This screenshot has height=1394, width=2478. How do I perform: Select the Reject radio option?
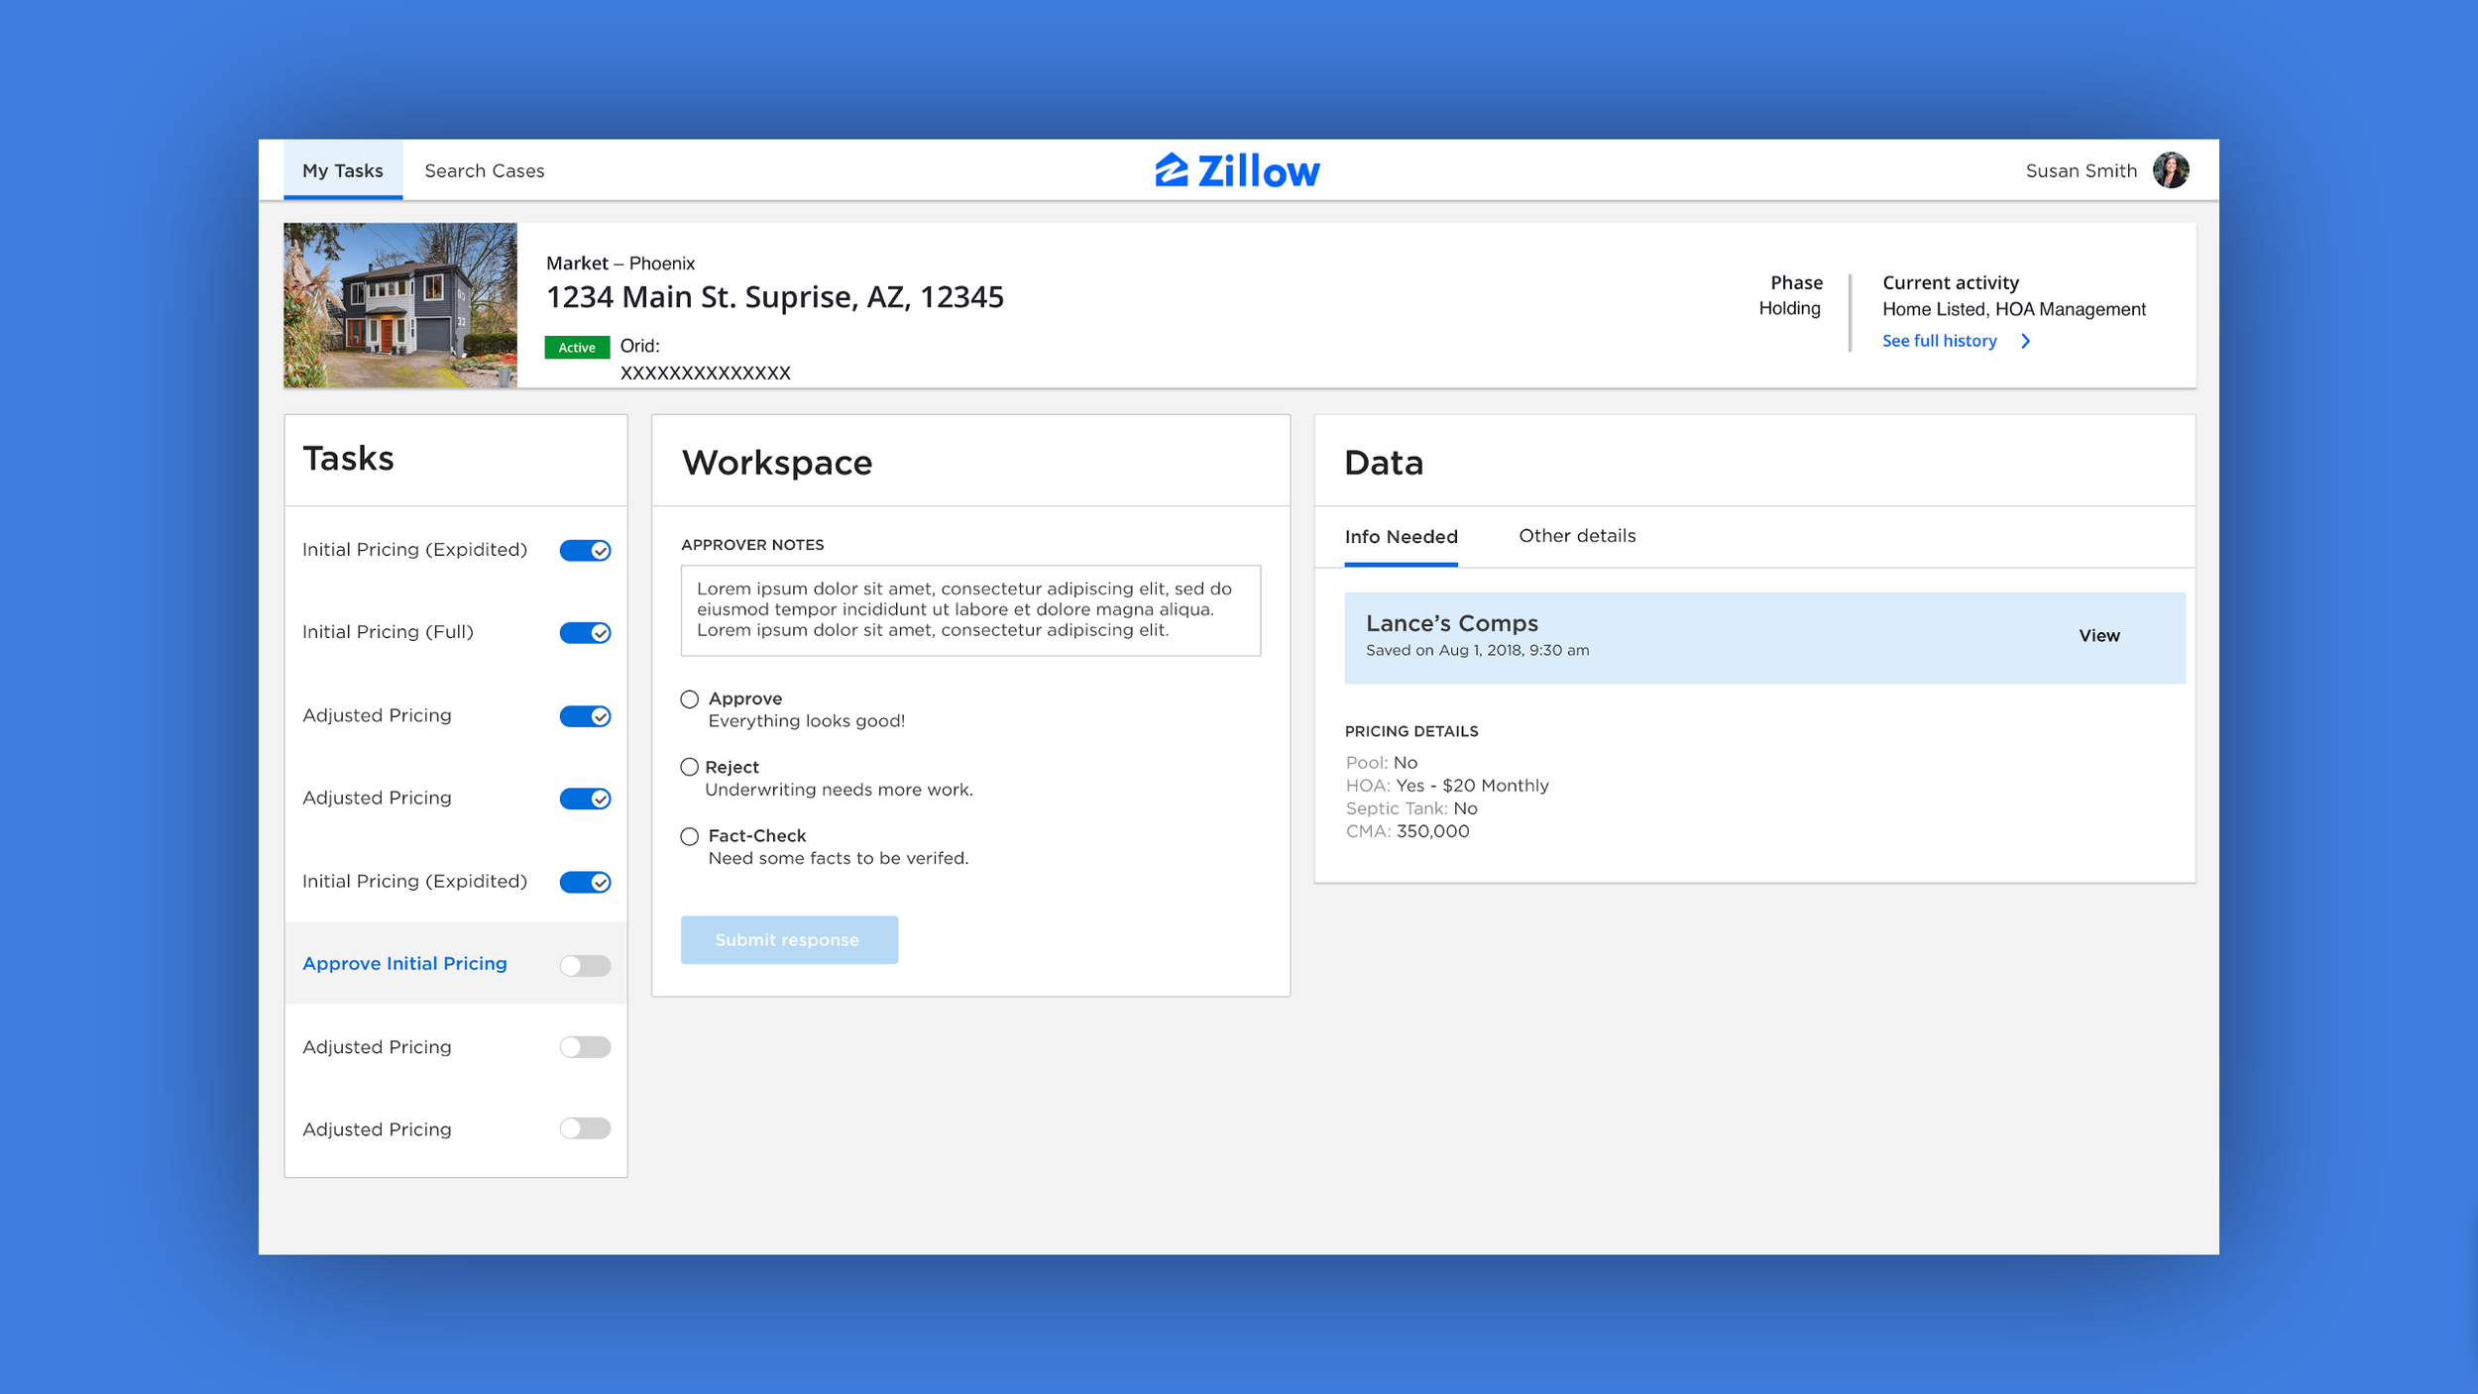[690, 767]
